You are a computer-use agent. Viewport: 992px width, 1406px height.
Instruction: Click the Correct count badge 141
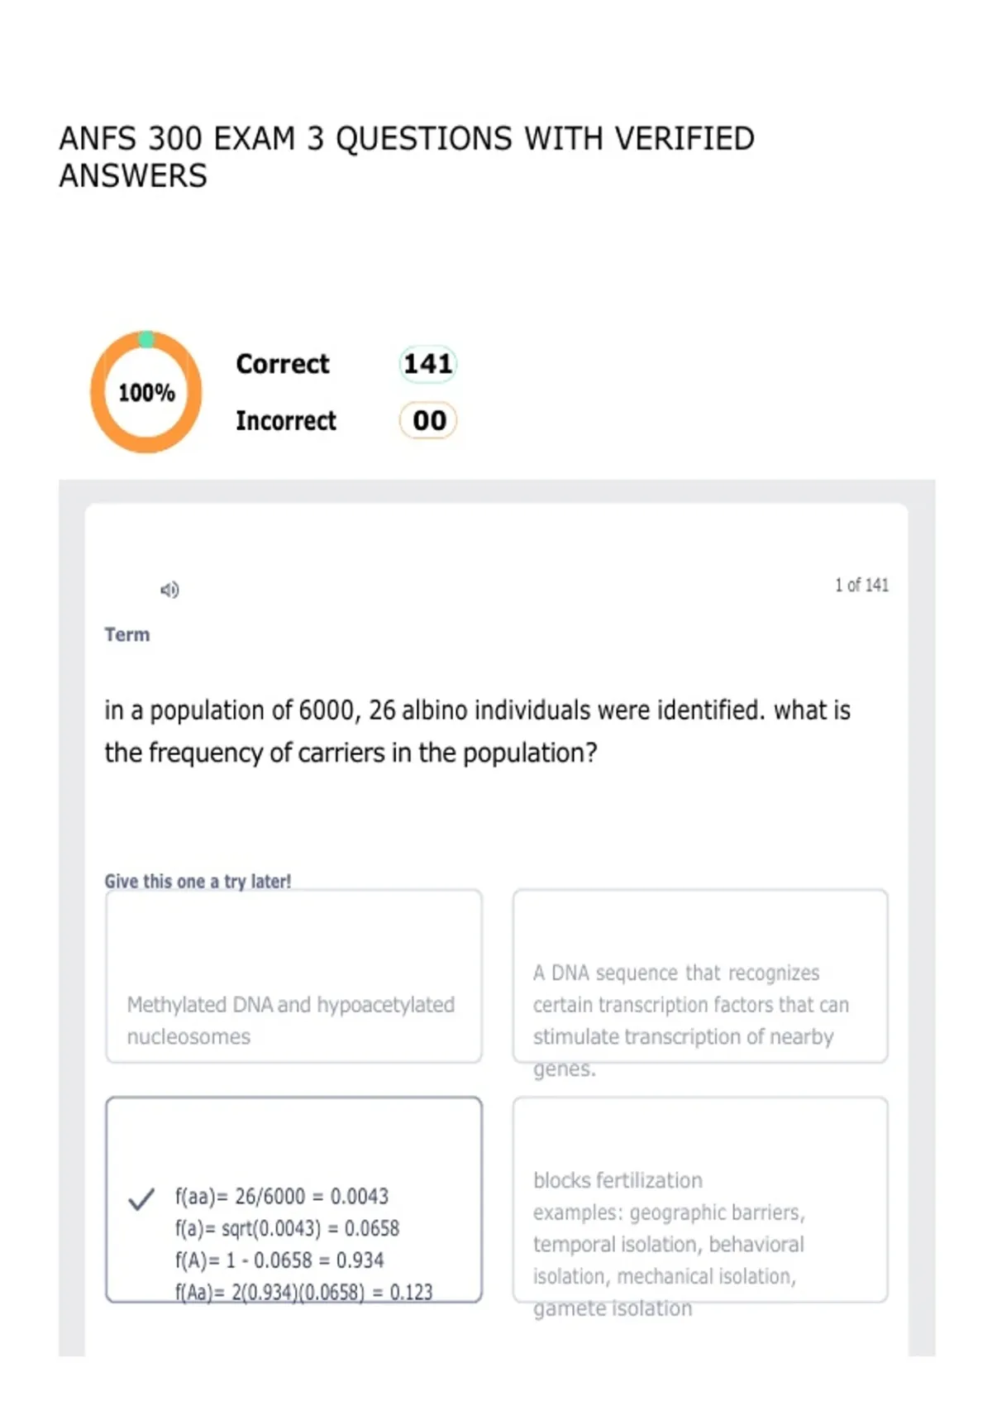pos(428,364)
